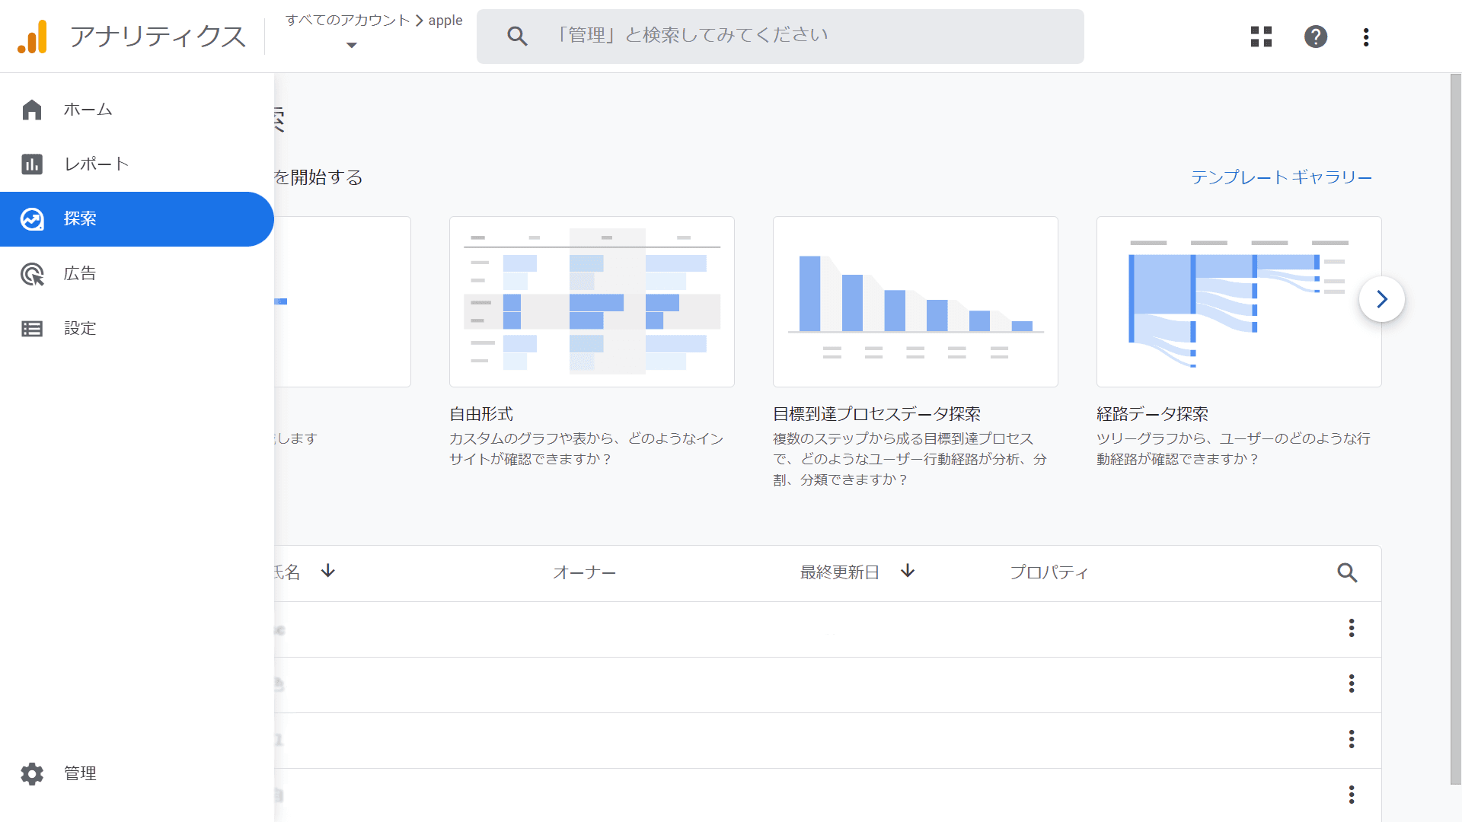The width and height of the screenshot is (1462, 822).
Task: Open the help question mark icon
Action: coord(1315,37)
